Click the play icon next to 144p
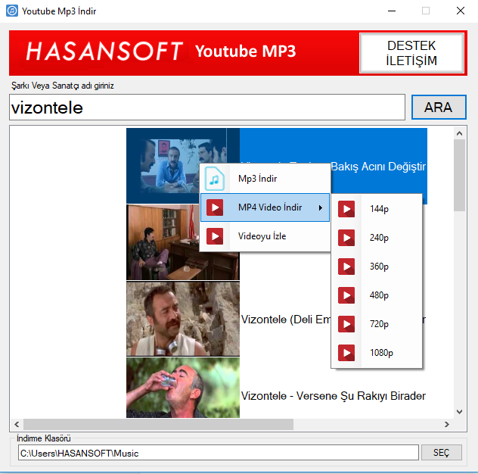The width and height of the screenshot is (478, 474). [346, 209]
